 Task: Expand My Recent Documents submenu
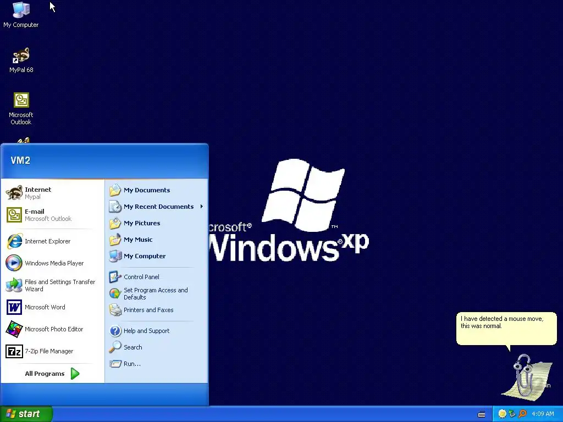pos(157,207)
